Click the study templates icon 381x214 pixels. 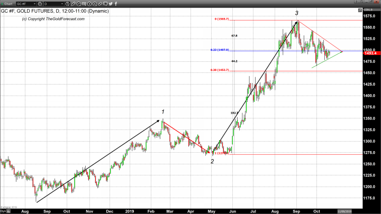84,4
